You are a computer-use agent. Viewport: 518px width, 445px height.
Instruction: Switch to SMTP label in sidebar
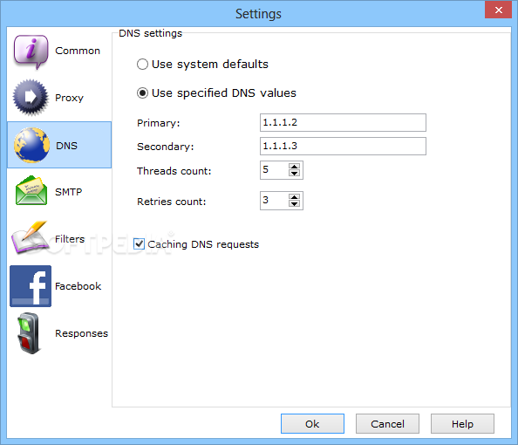coord(68,192)
